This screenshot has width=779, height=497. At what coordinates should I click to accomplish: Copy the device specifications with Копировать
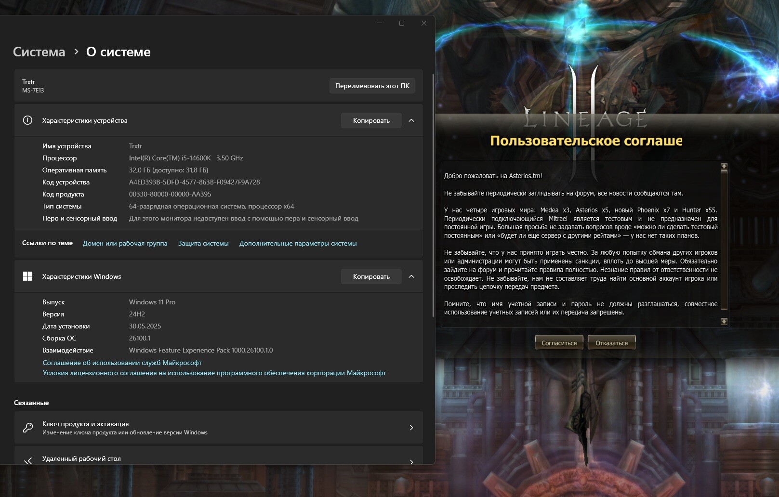[371, 120]
